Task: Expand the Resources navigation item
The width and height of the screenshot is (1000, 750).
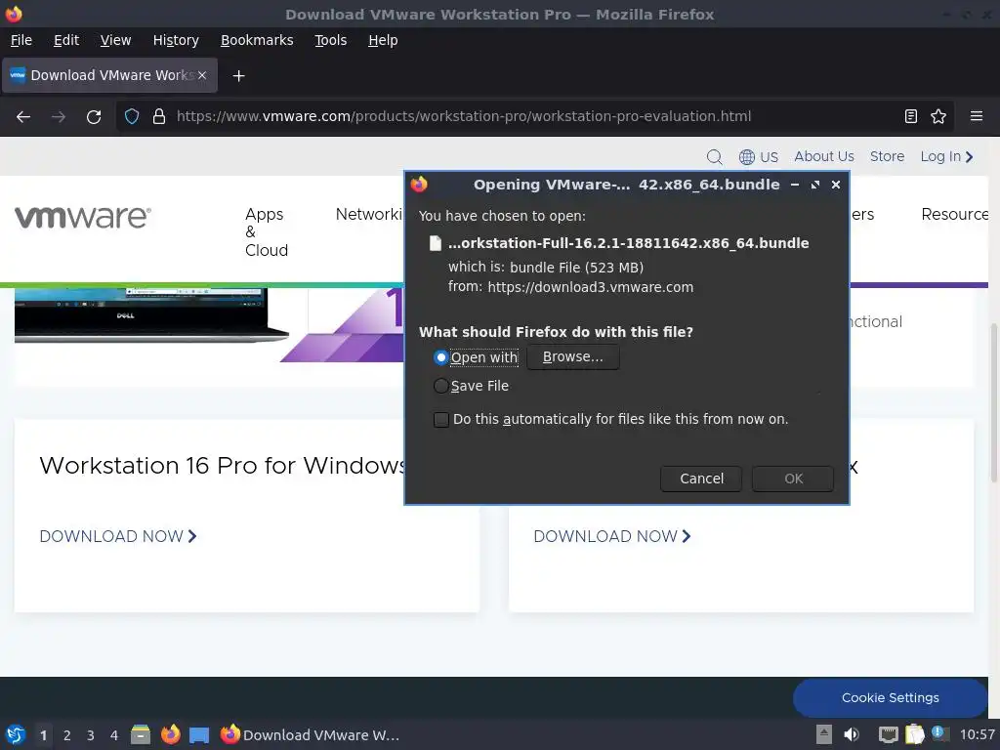Action: [x=955, y=214]
